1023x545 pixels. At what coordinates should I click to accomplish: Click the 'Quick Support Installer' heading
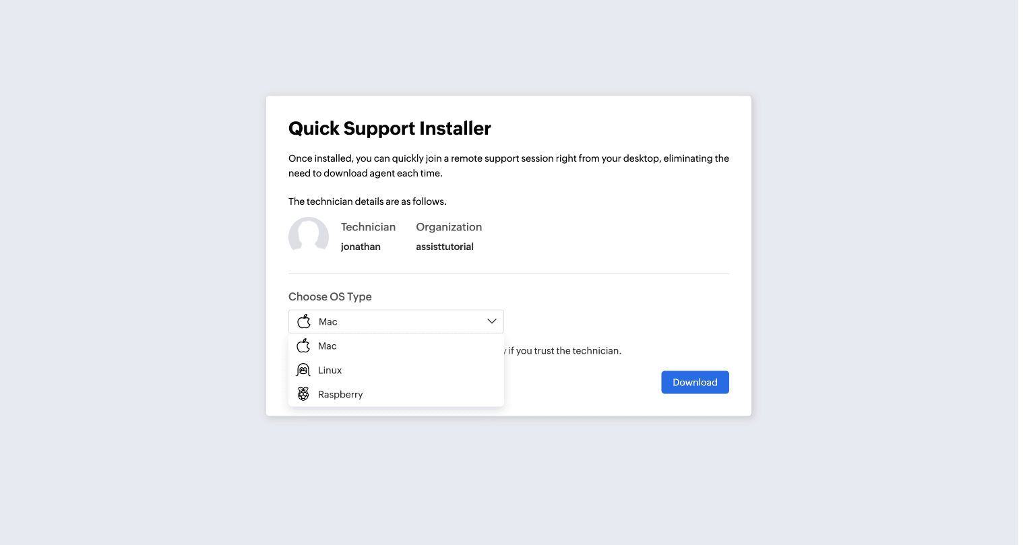390,129
